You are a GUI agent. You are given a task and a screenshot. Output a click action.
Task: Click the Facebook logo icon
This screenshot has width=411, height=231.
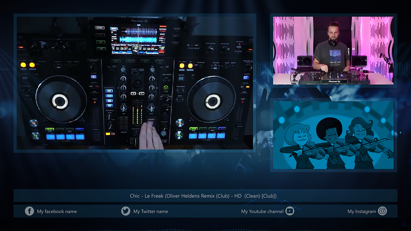pos(29,211)
